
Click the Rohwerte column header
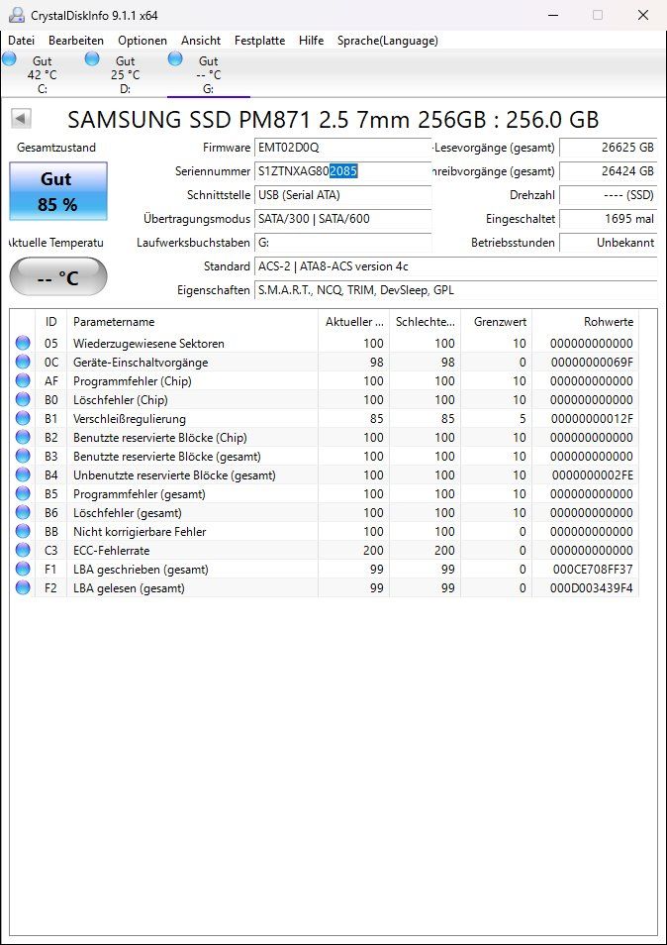click(586, 322)
